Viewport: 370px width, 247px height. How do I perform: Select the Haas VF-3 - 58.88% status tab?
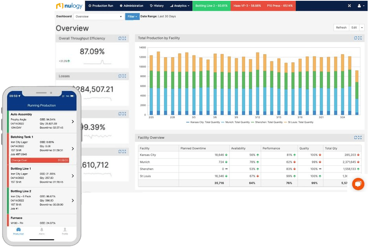point(247,5)
